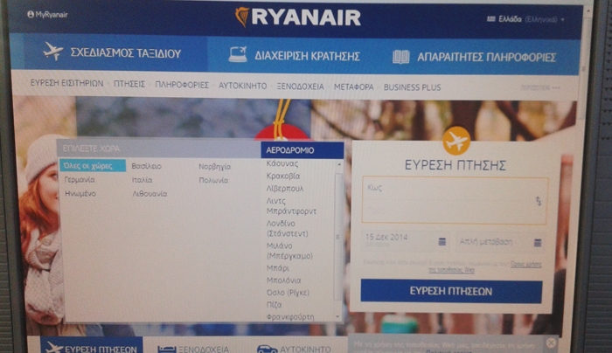Click the ΕΠΙΛΕΞΤΕ ΧΩΡΑ panel header
The image size is (612, 353).
point(159,149)
